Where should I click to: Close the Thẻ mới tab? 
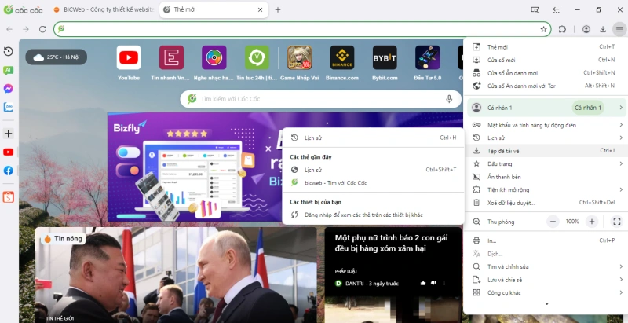pyautogui.click(x=260, y=9)
